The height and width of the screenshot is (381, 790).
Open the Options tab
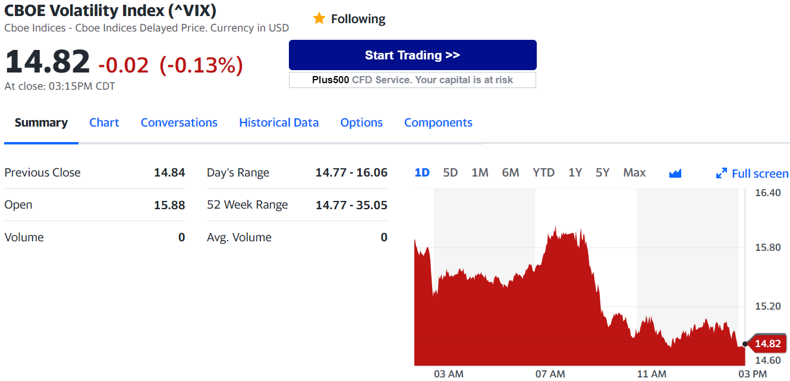click(361, 122)
